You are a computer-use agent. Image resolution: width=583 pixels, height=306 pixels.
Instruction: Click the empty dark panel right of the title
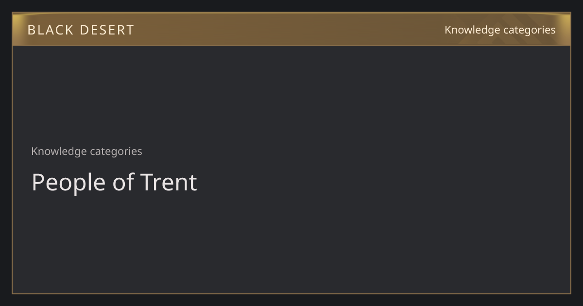(384, 183)
